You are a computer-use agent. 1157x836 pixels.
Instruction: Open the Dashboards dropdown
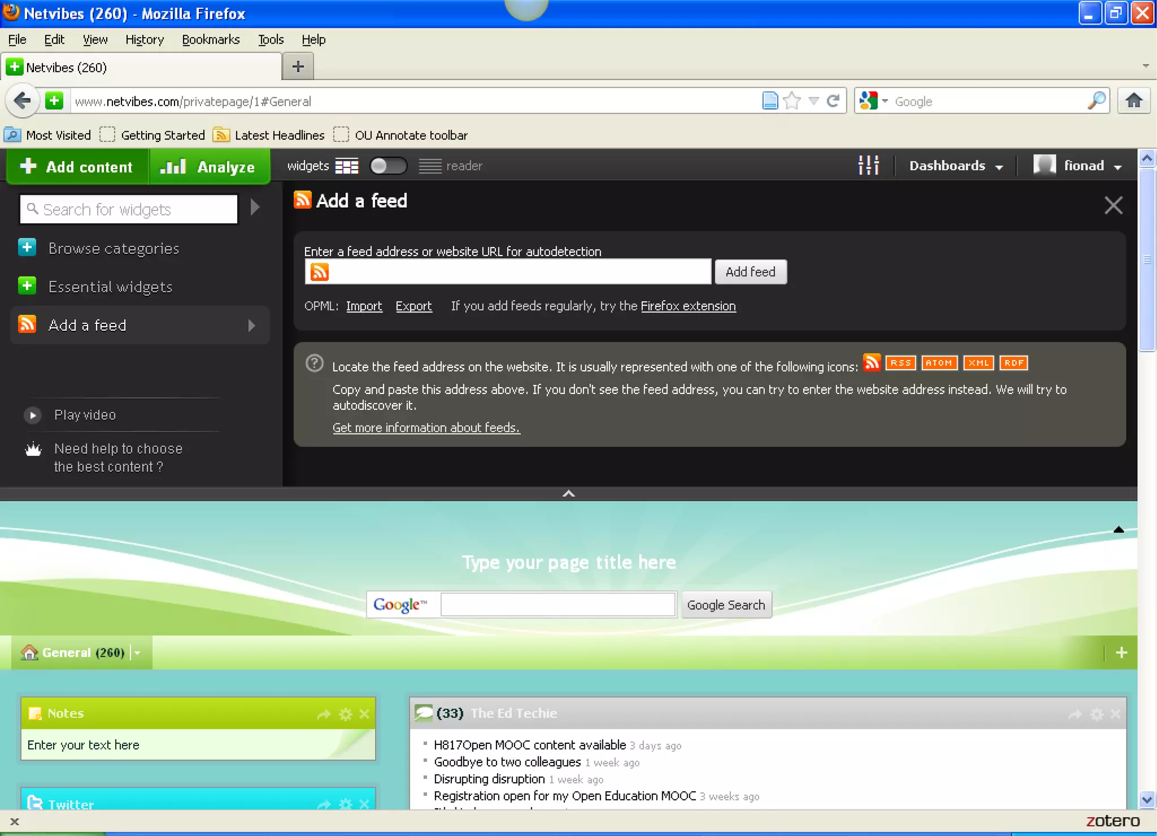955,166
